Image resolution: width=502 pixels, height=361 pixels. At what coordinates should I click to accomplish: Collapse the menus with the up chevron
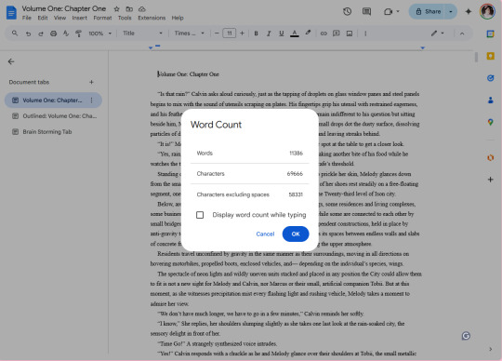coord(462,33)
